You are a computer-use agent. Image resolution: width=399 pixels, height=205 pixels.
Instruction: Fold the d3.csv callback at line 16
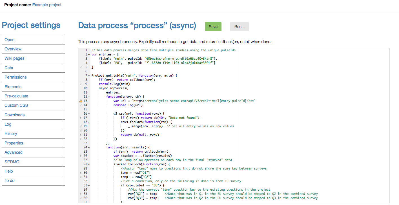pos(89,113)
